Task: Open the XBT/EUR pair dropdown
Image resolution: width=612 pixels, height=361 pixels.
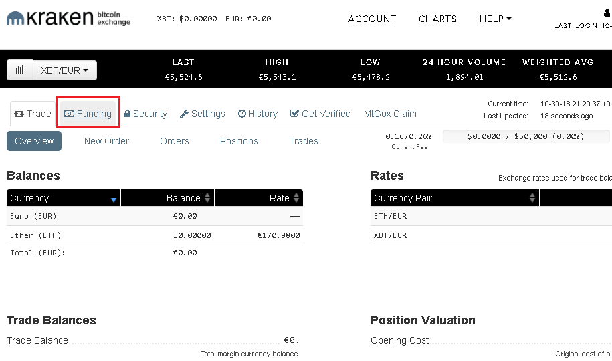Action: click(x=66, y=70)
